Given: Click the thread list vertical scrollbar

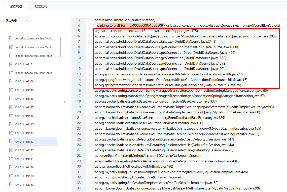Looking at the screenshot, I should pos(60,47).
